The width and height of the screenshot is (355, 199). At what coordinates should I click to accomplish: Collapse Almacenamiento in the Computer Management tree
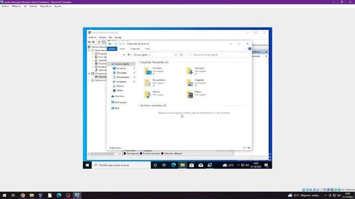tap(89, 74)
